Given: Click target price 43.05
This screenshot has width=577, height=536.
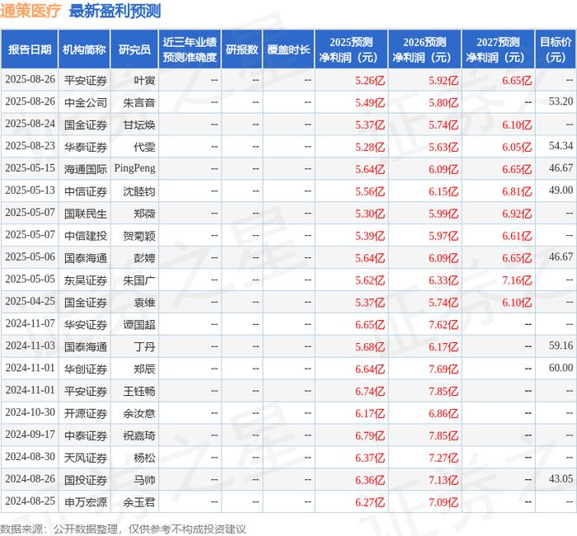Looking at the screenshot, I should pyautogui.click(x=561, y=478).
